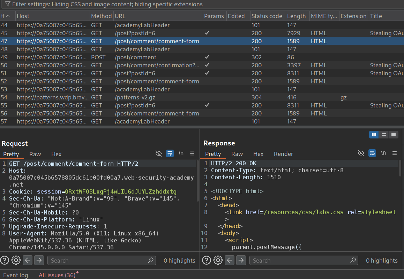Open response search settings gear
This screenshot has height=279, width=404.
[218, 260]
